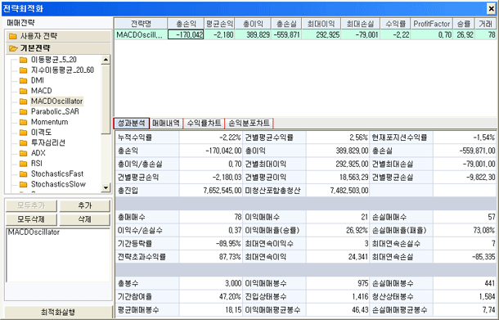Click the 이동평균_5_20 folder icon

click(x=23, y=60)
